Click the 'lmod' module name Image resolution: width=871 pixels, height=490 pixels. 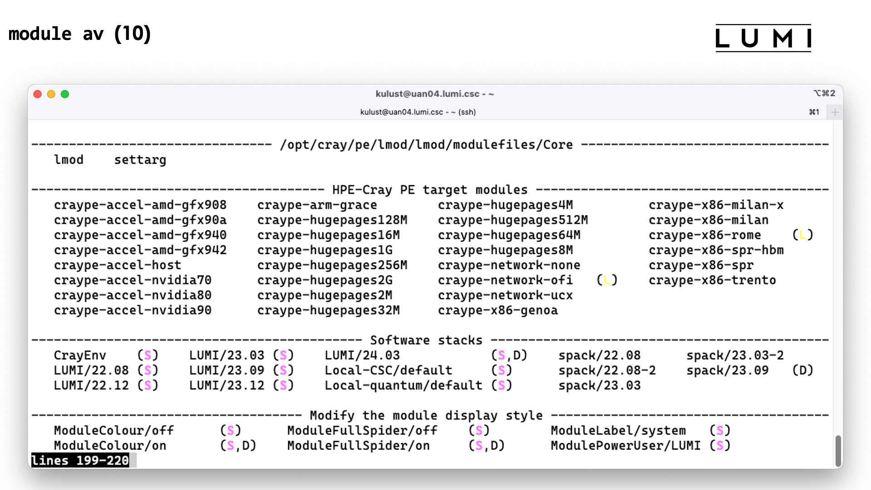coord(69,160)
